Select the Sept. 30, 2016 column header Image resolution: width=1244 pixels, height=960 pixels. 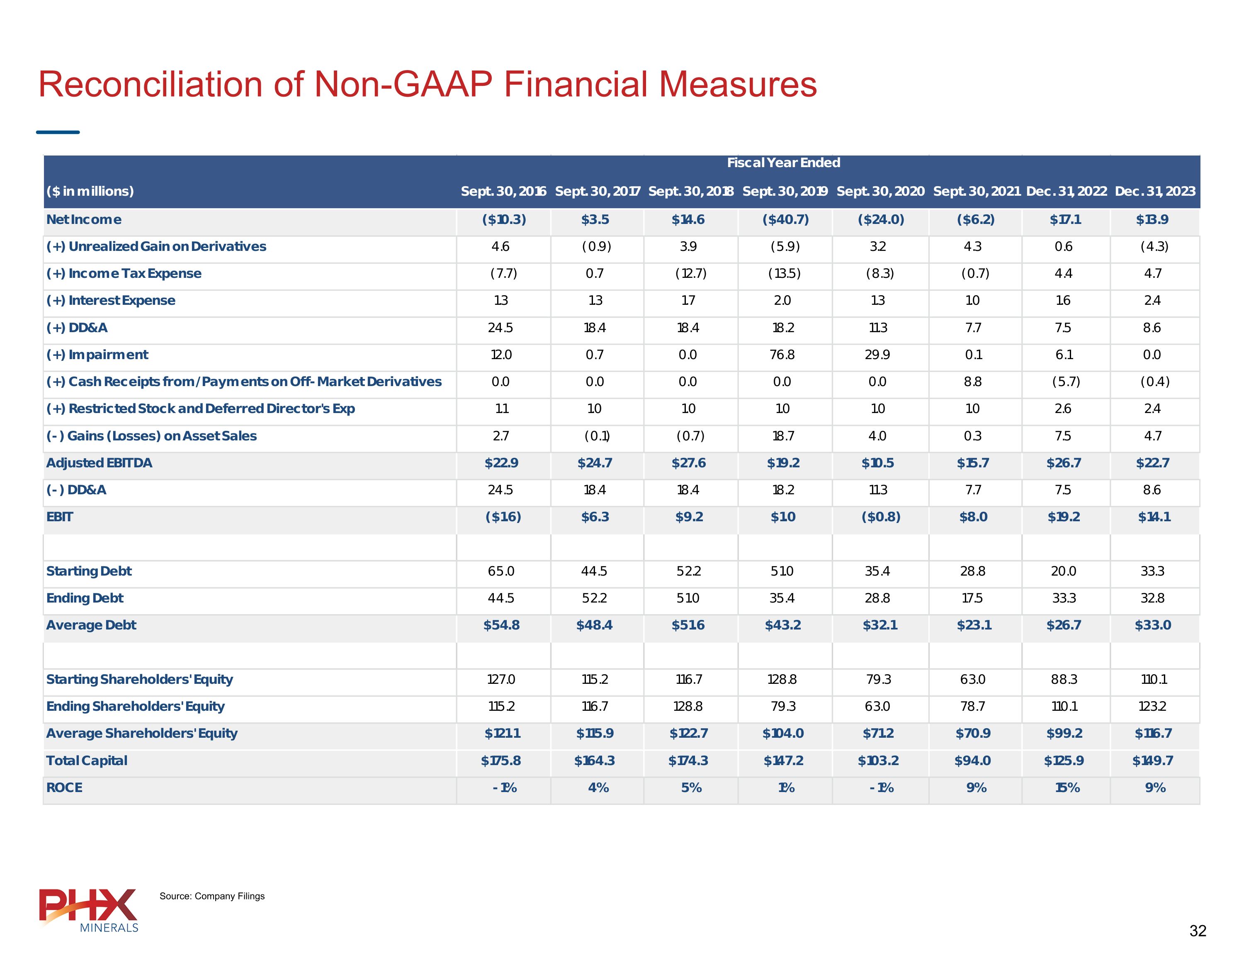point(503,192)
